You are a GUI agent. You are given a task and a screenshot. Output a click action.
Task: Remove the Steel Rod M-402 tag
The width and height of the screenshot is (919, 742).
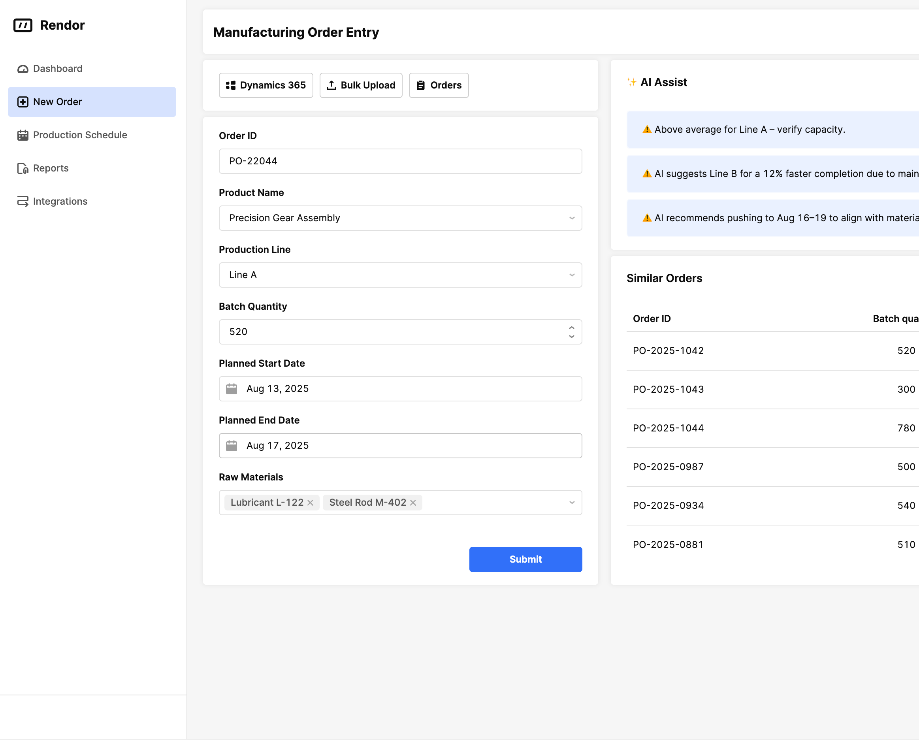point(412,503)
